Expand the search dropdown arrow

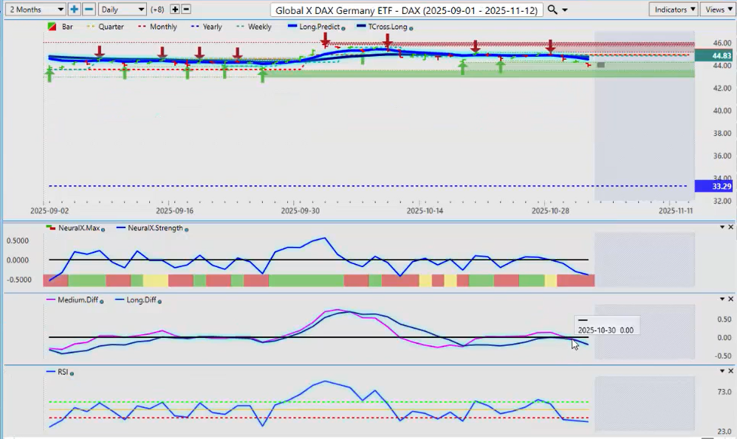coord(565,10)
